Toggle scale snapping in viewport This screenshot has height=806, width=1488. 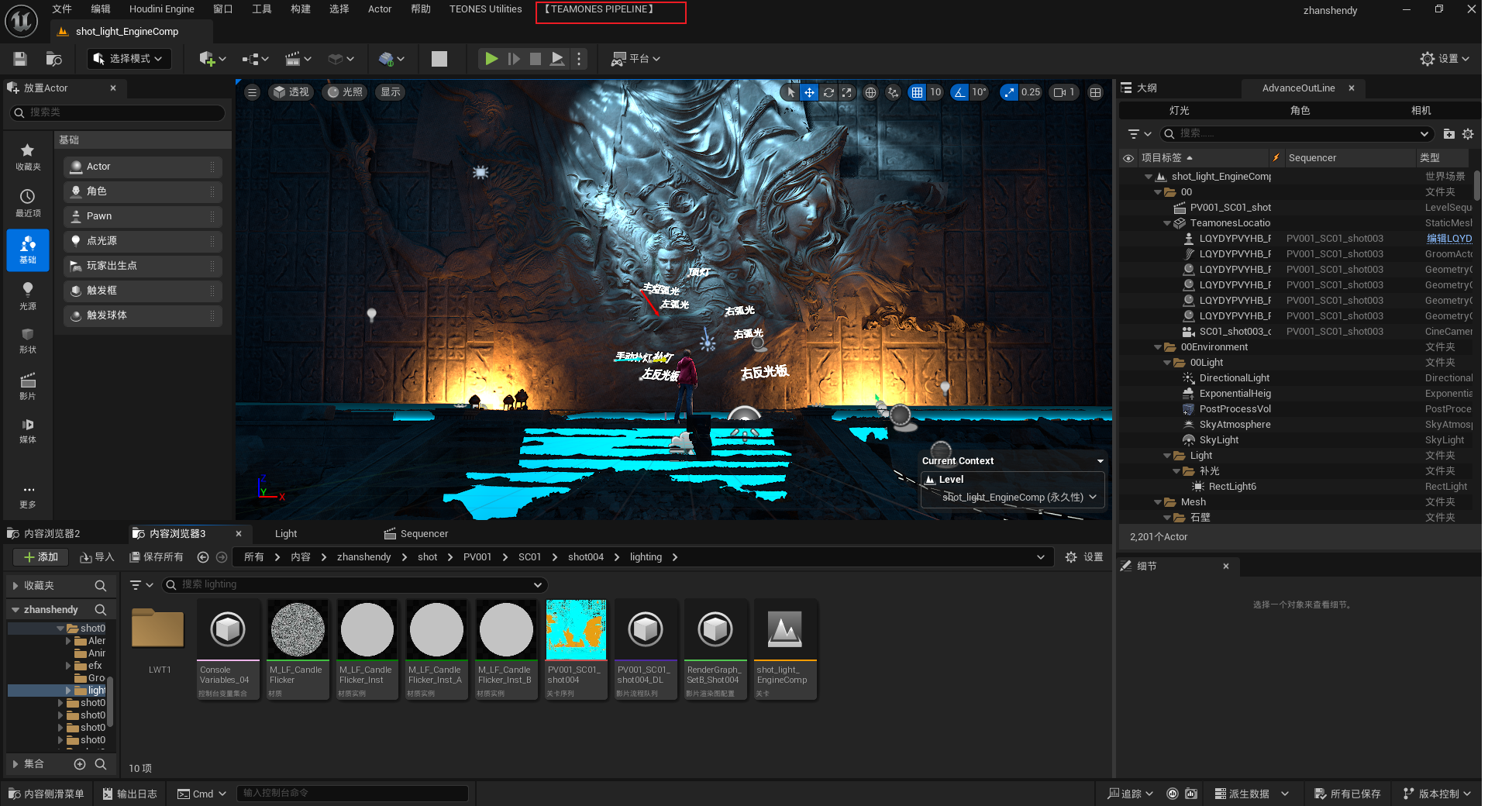click(1008, 92)
